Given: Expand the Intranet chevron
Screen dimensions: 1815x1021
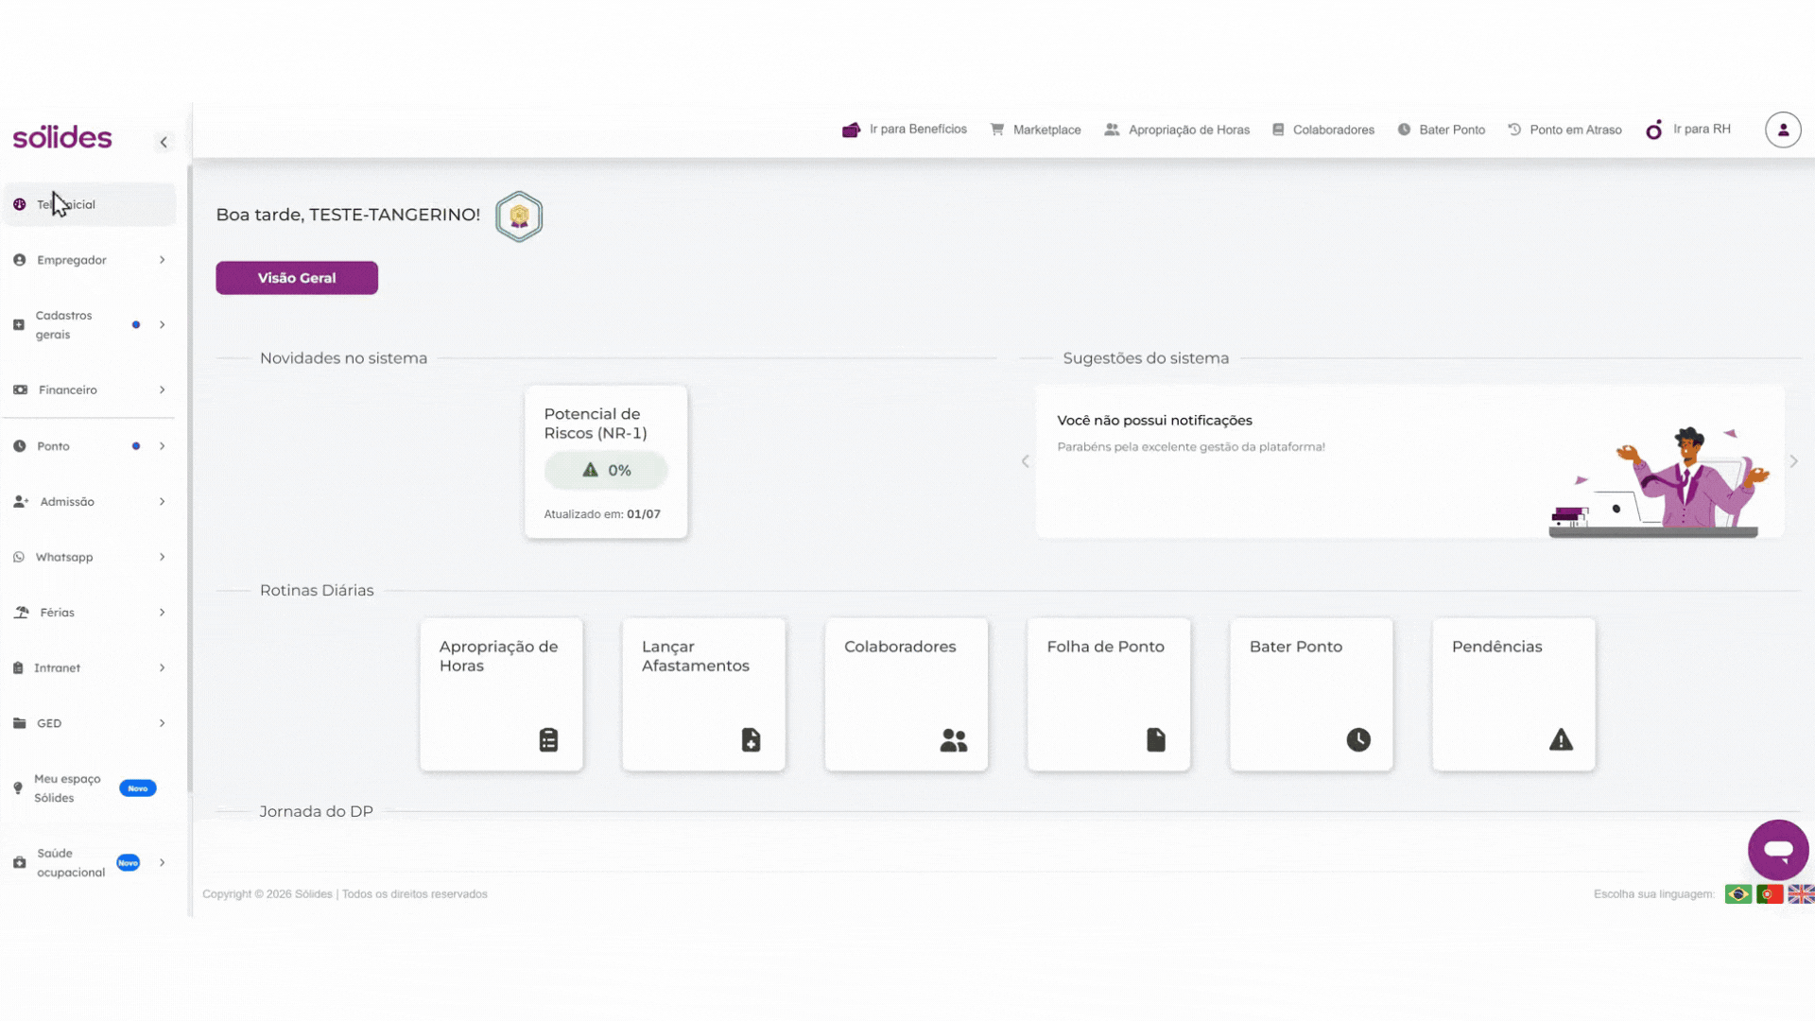Looking at the screenshot, I should (x=163, y=668).
